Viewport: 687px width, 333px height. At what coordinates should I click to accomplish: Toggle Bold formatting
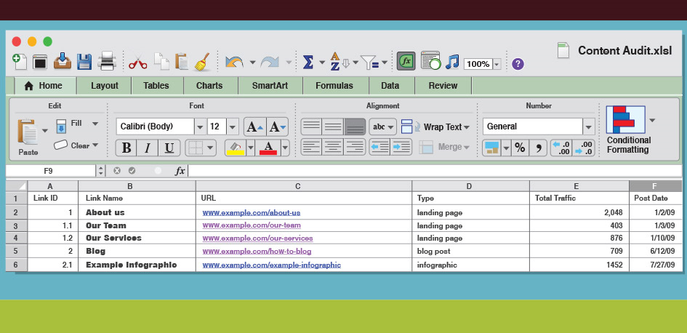[x=126, y=148]
